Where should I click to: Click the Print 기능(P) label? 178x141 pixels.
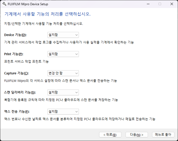tap(14, 54)
